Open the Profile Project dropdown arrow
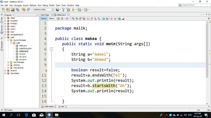Viewport: 211px width, 118px height. (x=89, y=10)
